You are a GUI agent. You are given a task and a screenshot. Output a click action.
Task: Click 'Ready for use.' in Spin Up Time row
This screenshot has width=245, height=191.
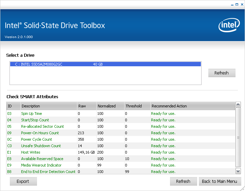coord(163,114)
